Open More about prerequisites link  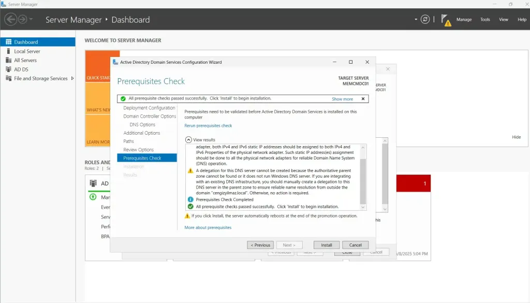[x=208, y=227]
